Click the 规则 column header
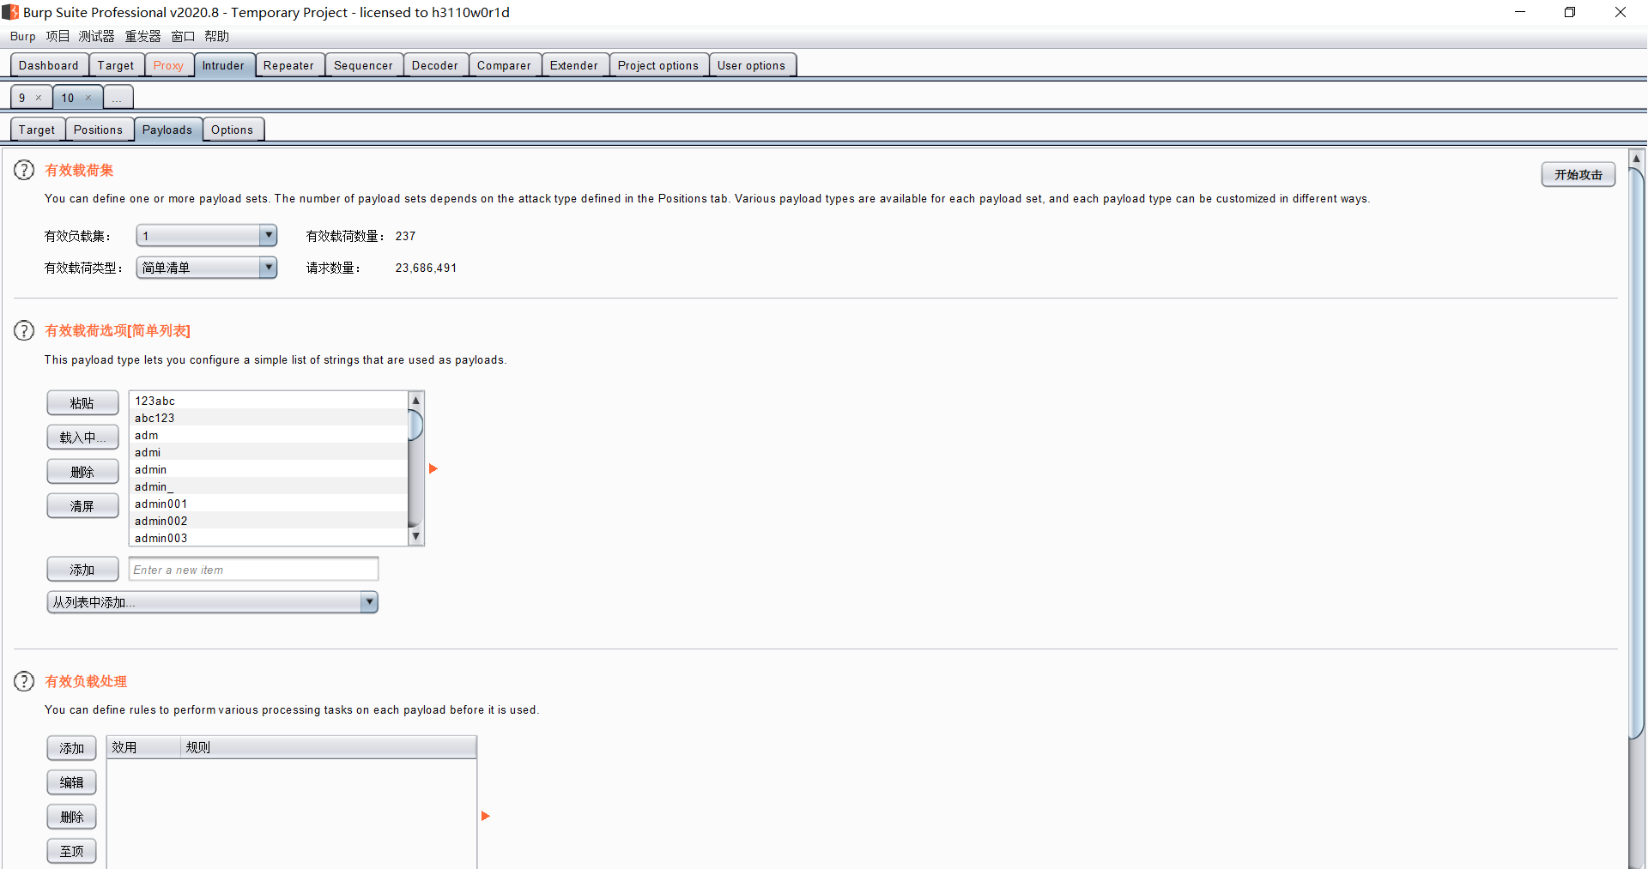The width and height of the screenshot is (1648, 869). (329, 747)
